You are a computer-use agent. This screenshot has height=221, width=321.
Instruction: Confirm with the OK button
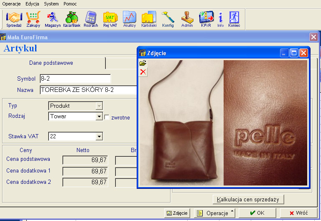coord(257,213)
